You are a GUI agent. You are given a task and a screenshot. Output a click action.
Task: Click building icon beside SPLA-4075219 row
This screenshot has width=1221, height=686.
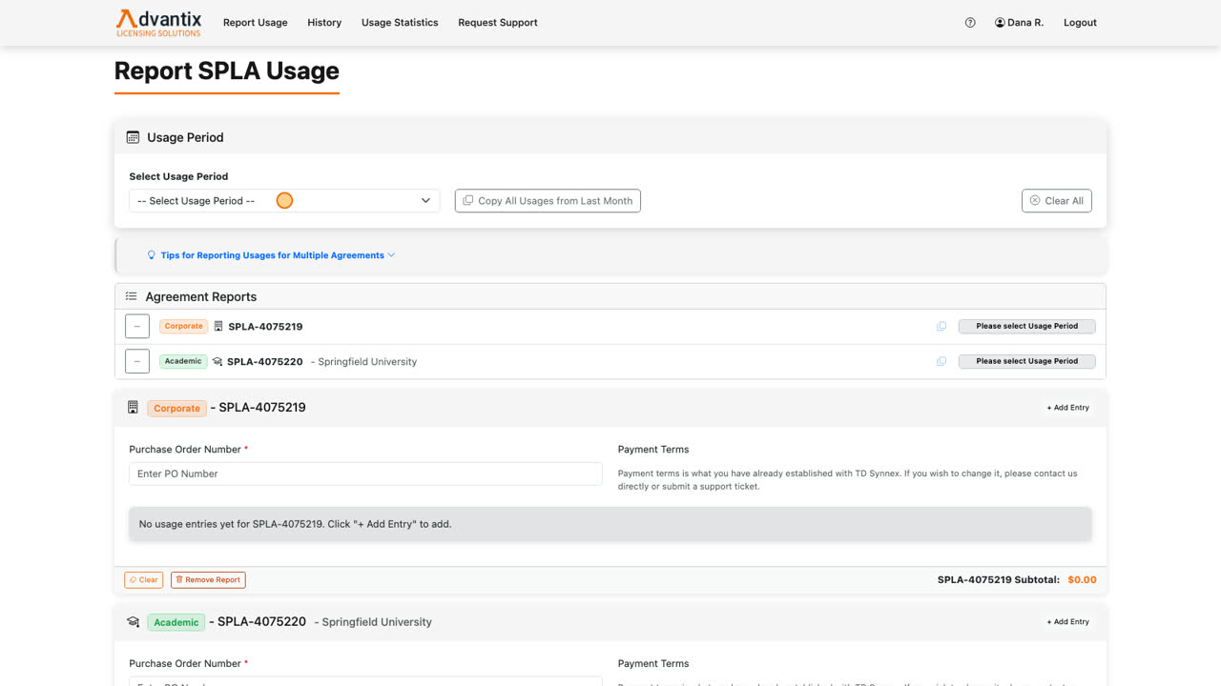(218, 326)
